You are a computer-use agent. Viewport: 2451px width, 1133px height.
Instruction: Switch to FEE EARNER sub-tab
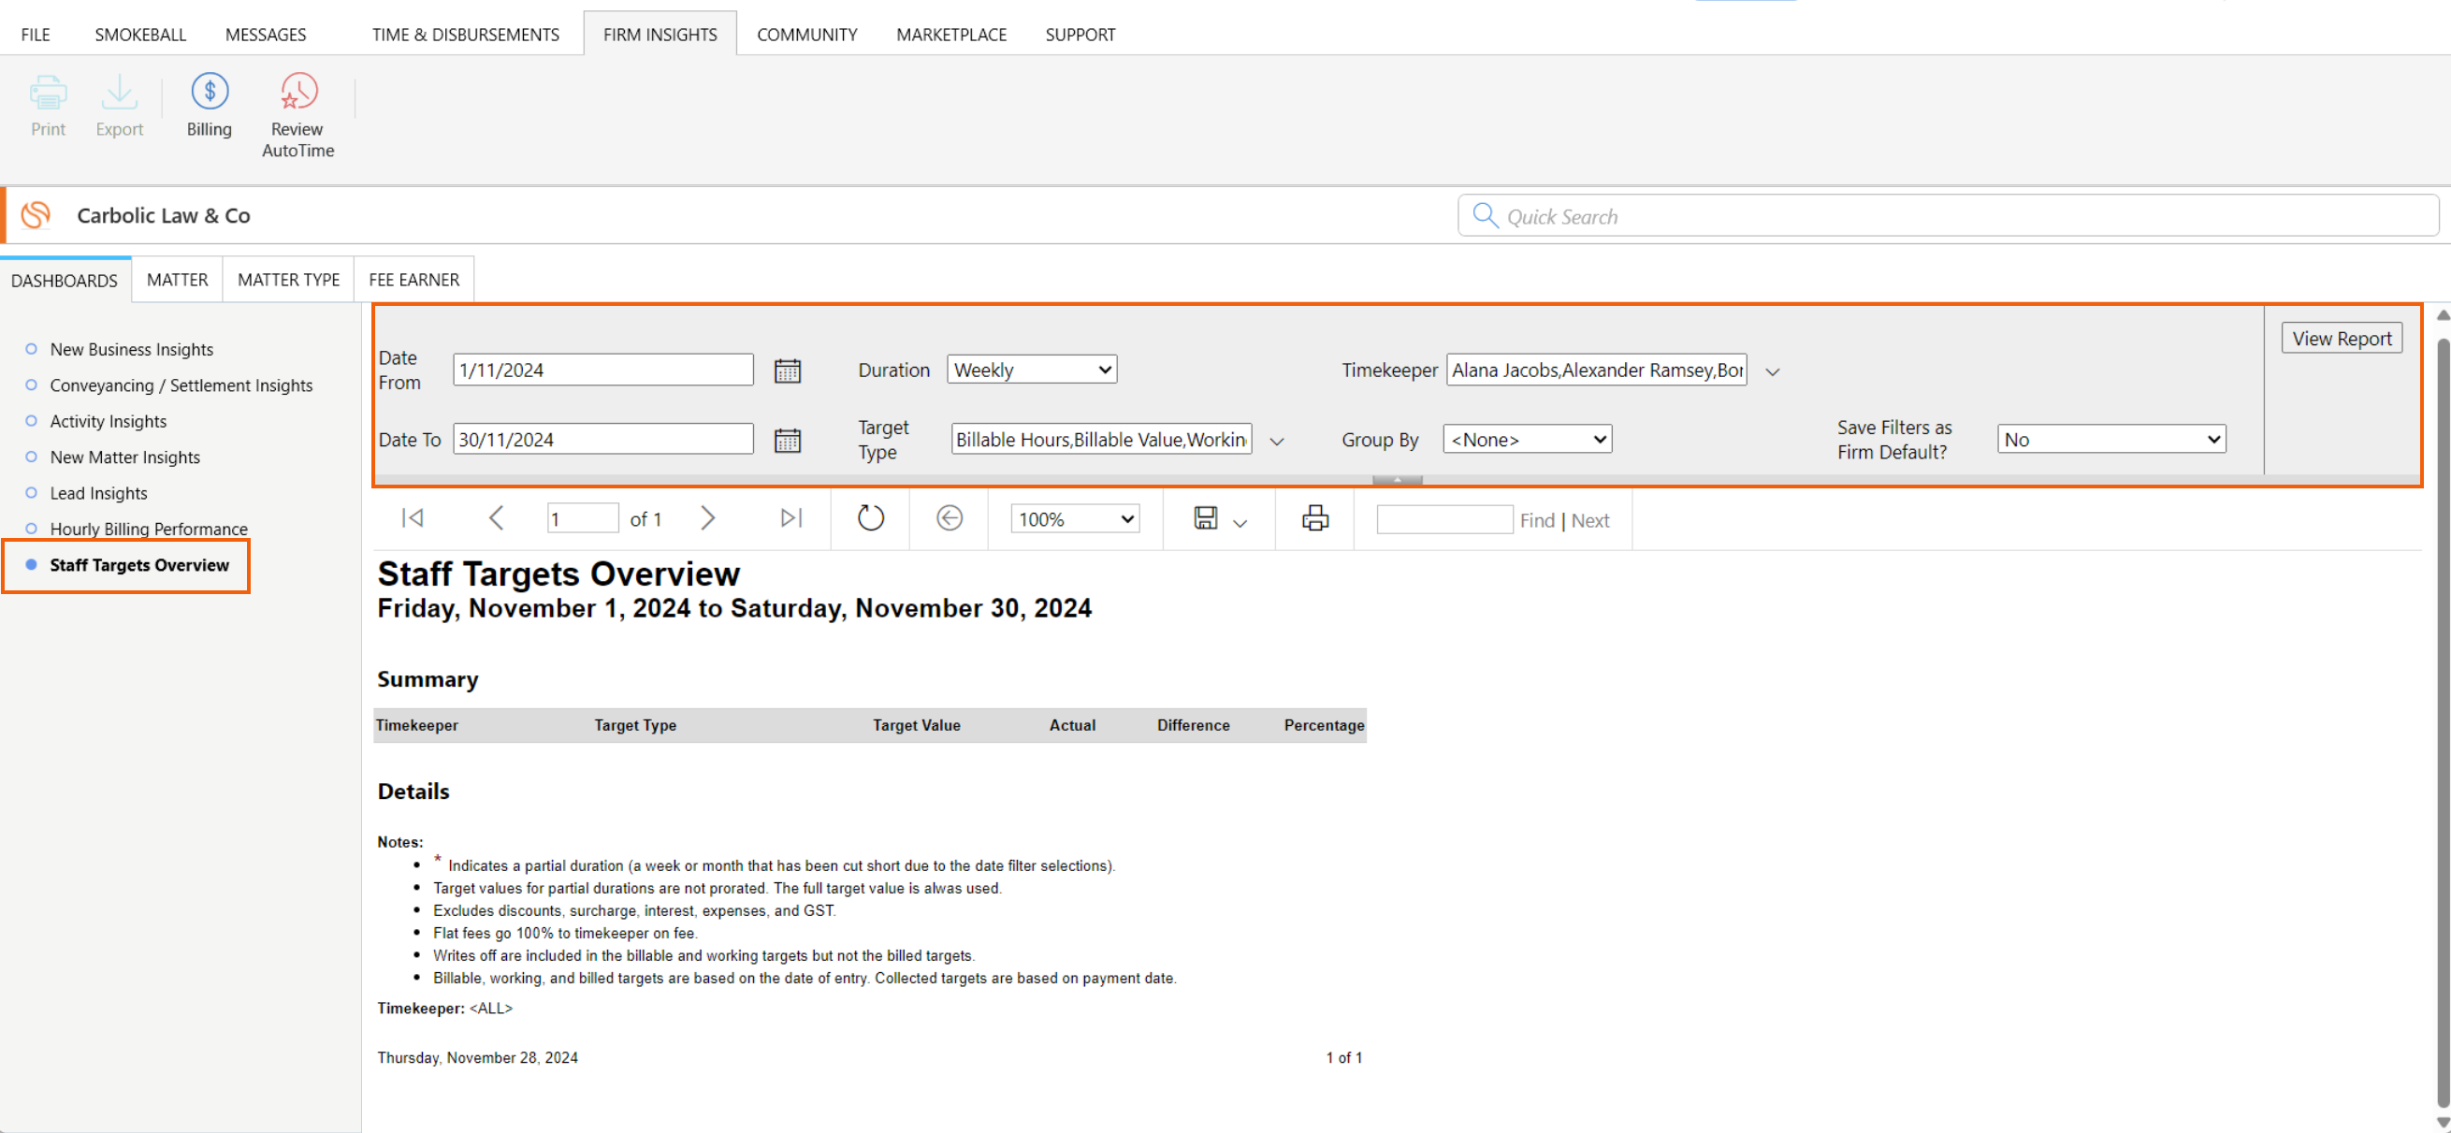pyautogui.click(x=413, y=280)
